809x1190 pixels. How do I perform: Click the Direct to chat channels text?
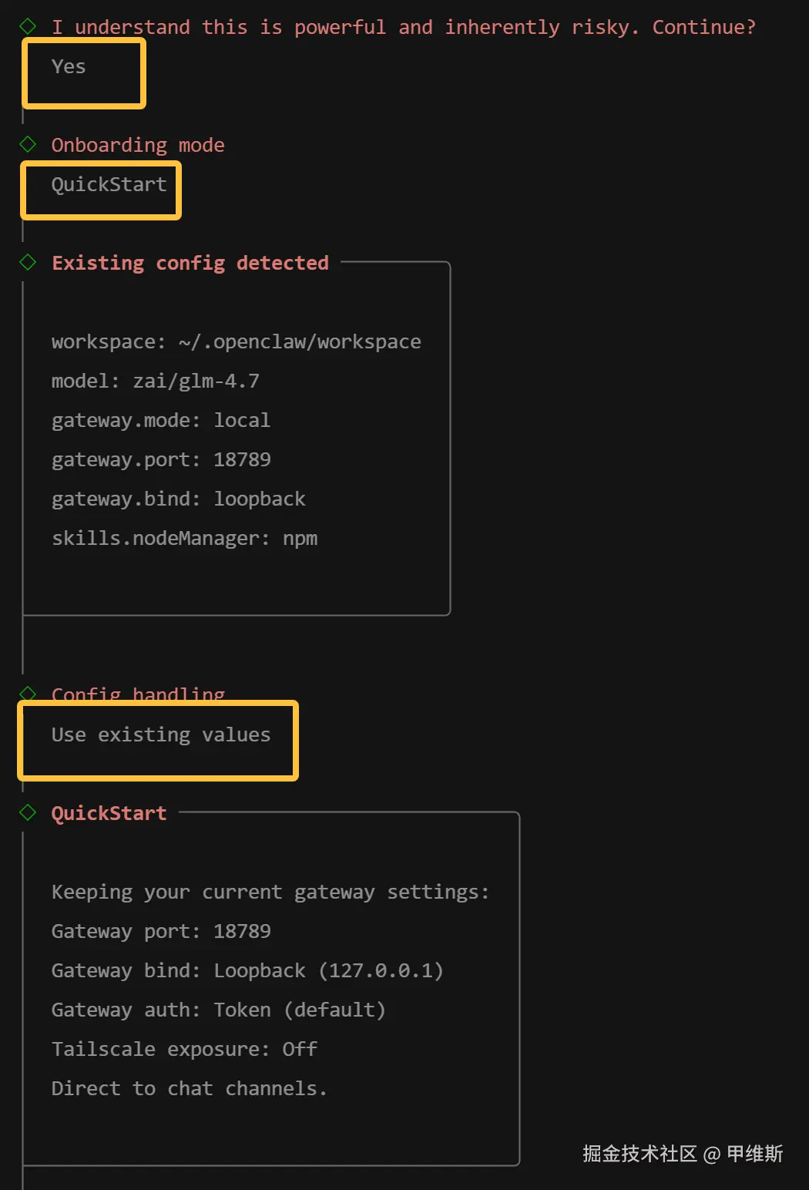[189, 1089]
